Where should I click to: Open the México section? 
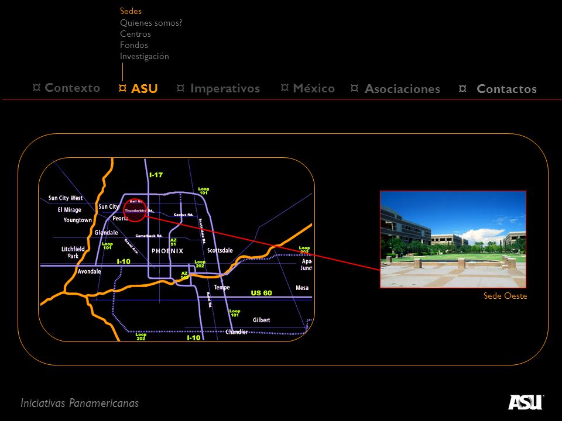tap(314, 88)
